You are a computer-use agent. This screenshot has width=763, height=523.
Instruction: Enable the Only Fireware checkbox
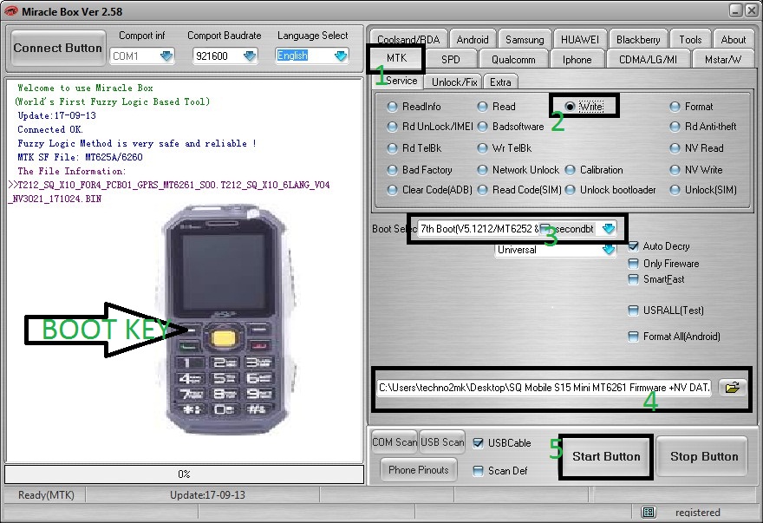(634, 263)
